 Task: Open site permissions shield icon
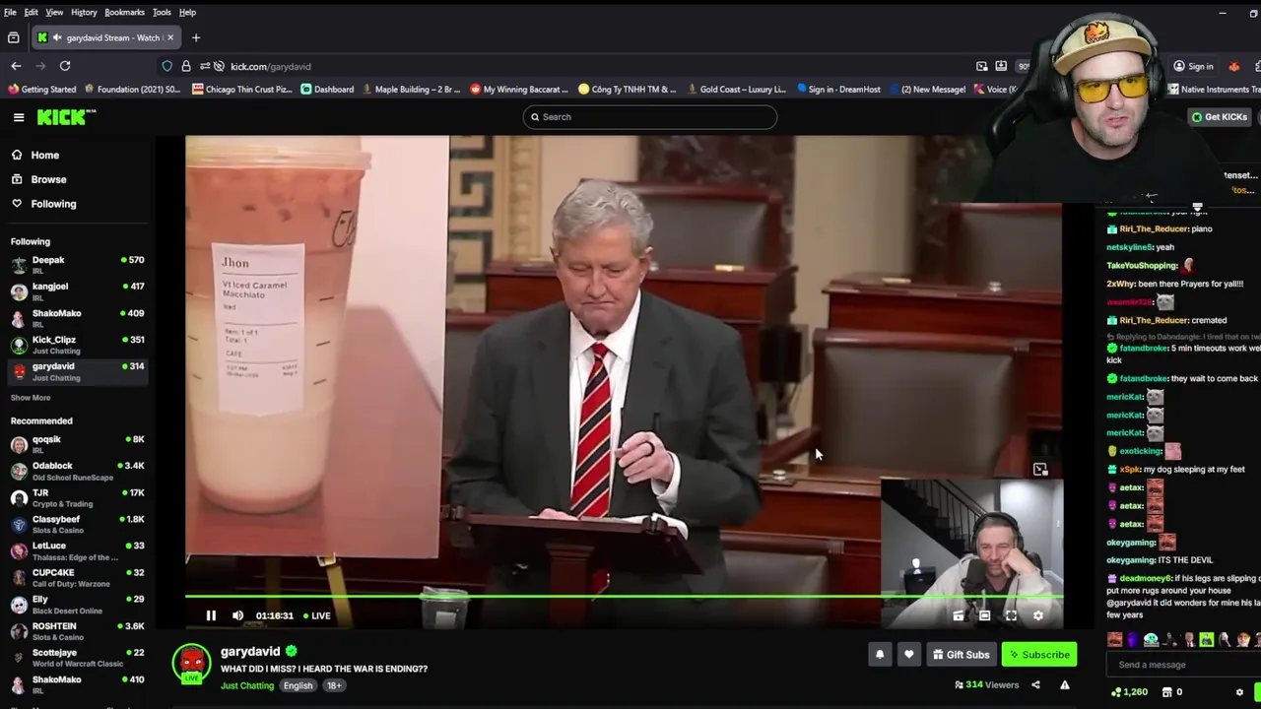point(167,66)
